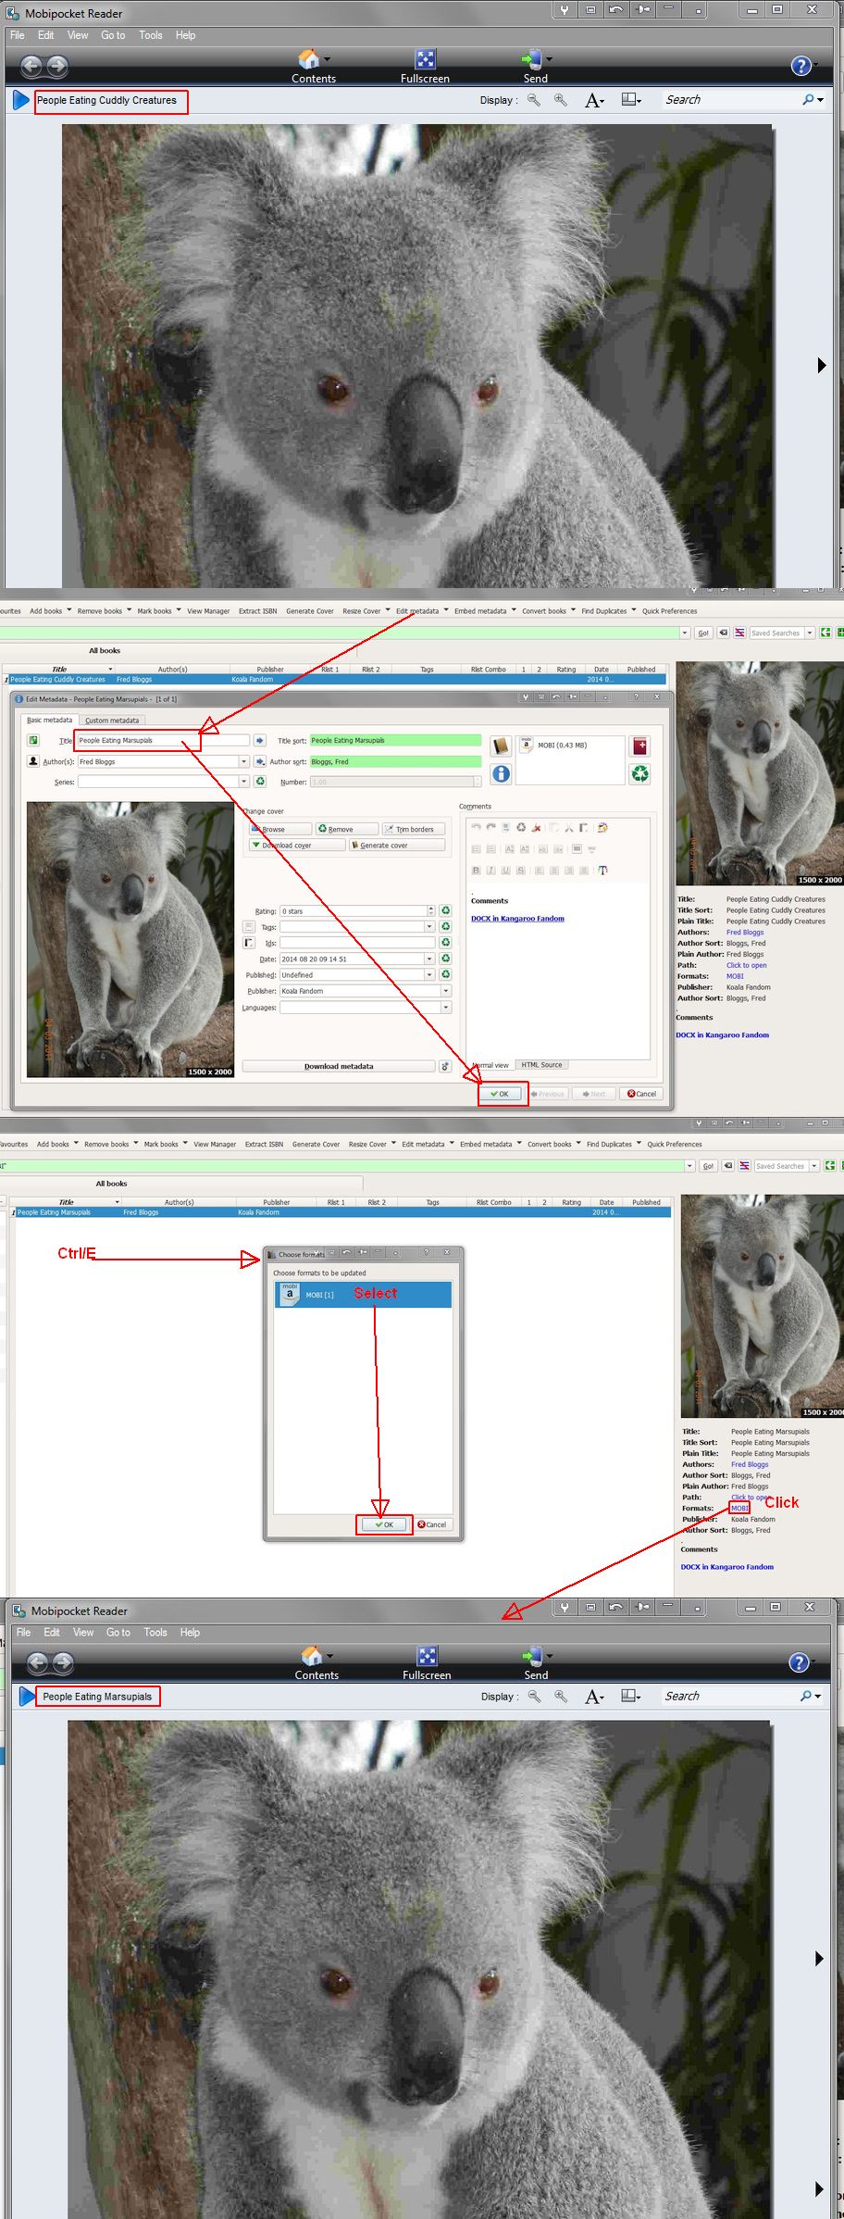844x2219 pixels.
Task: Open the Help icon in Cuddly Creatures reader
Action: tap(801, 66)
